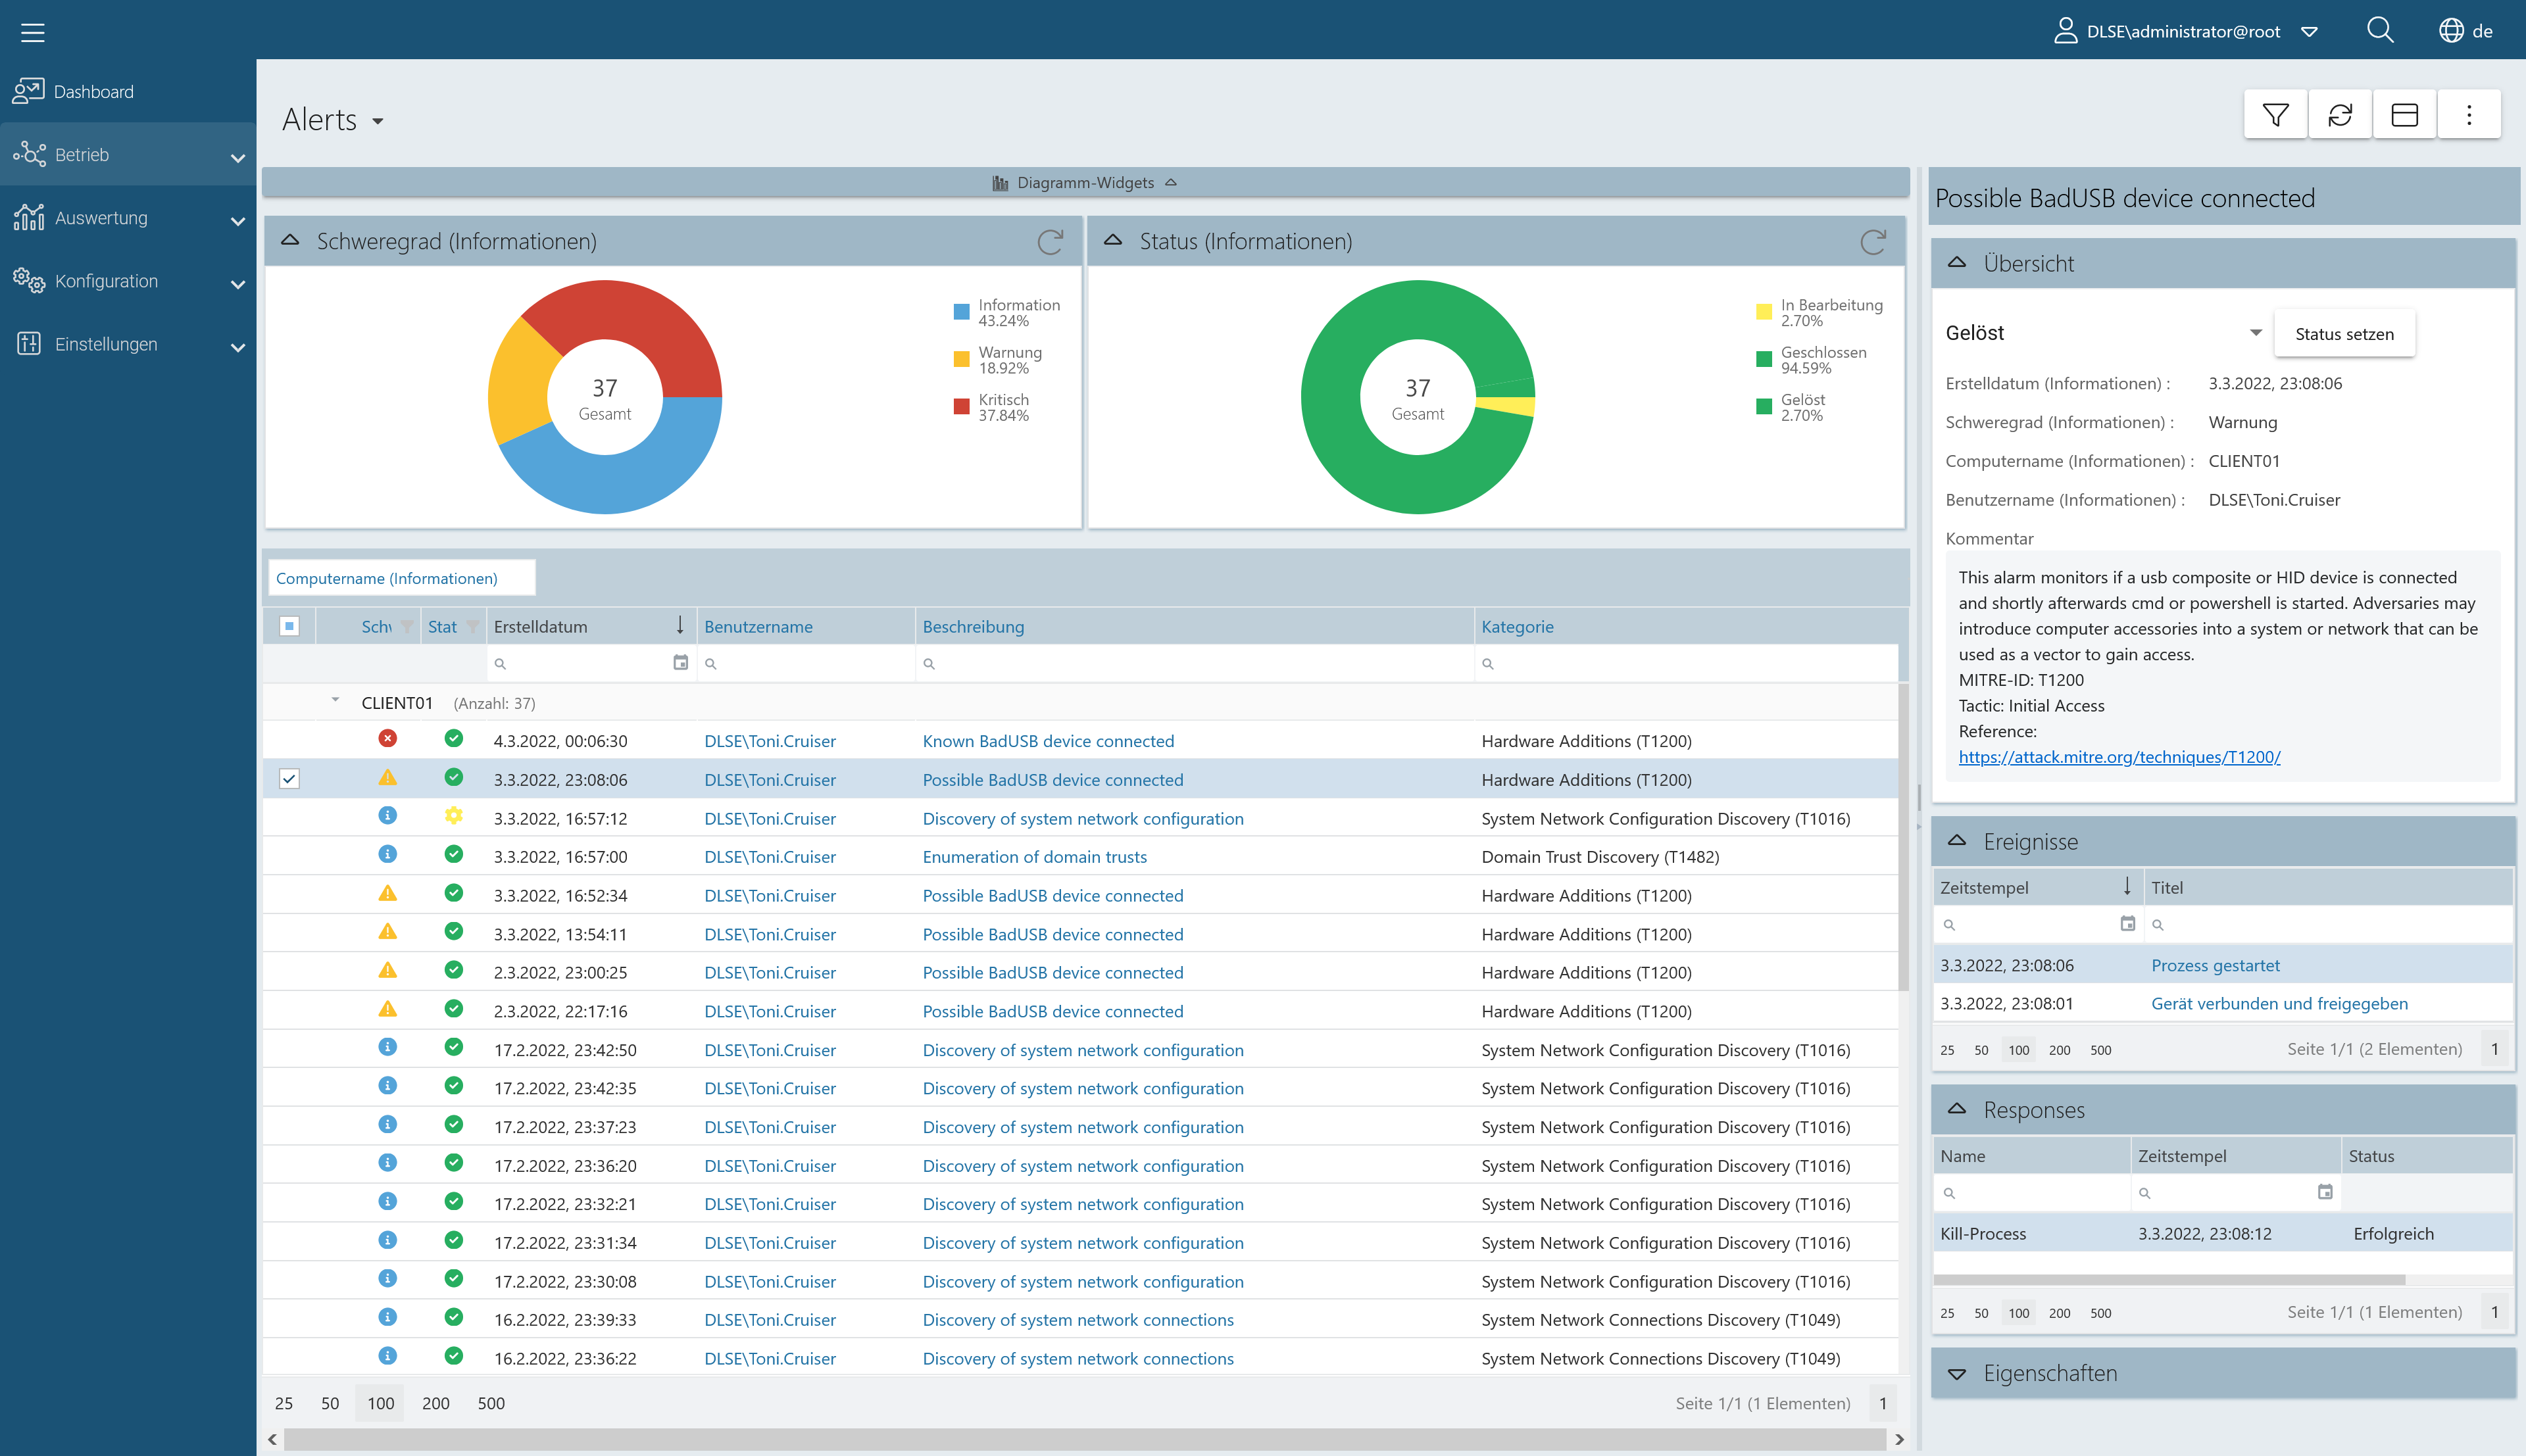Click warning triangle icon of 3.3.2022, 16:52:34 row
This screenshot has height=1456, width=2526.
387,894
